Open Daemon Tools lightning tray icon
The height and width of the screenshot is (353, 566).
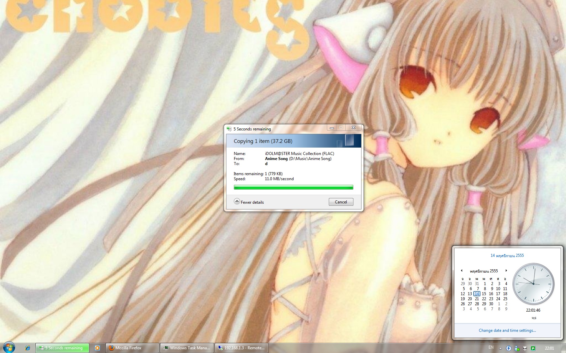click(x=509, y=348)
